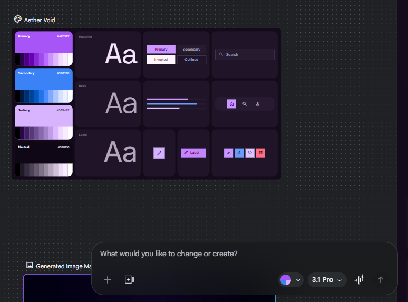
Task: Select the Primary purple color card
Action: 44,48
